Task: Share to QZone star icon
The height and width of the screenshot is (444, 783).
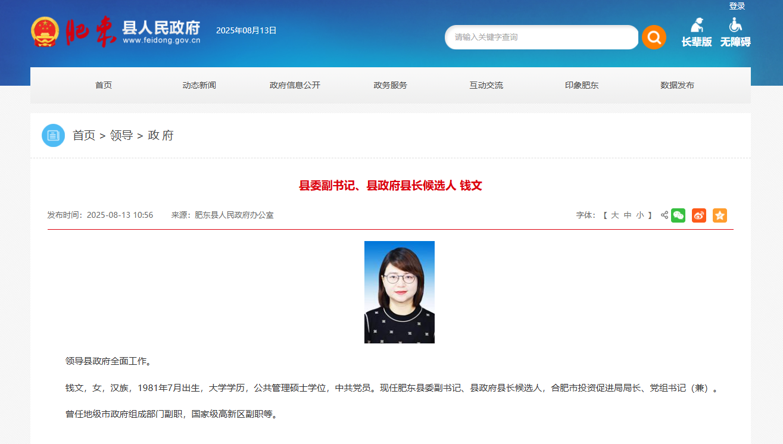Action: (x=720, y=215)
